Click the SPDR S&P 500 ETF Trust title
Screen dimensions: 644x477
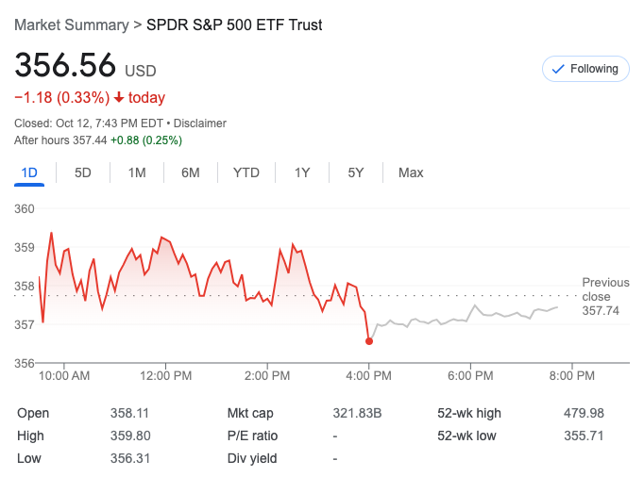click(234, 25)
